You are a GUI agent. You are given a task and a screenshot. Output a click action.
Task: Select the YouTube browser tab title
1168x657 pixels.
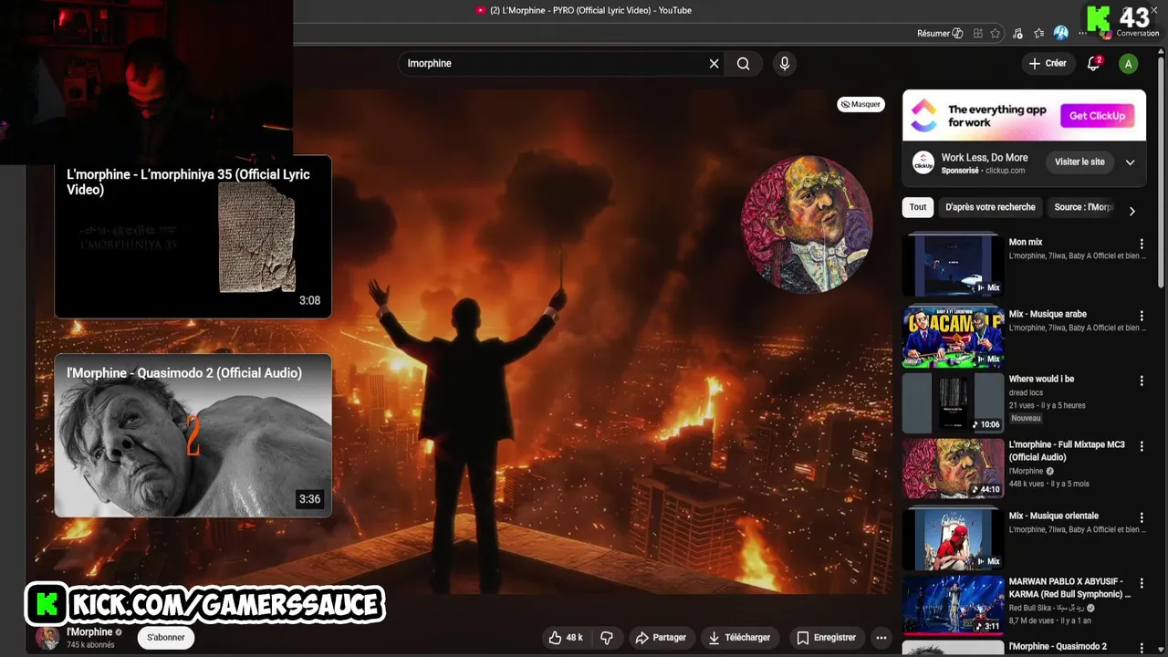(x=590, y=10)
